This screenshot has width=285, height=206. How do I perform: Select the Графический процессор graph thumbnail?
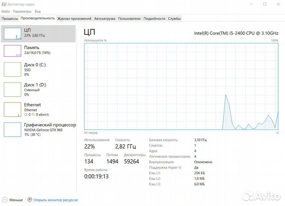[13, 130]
